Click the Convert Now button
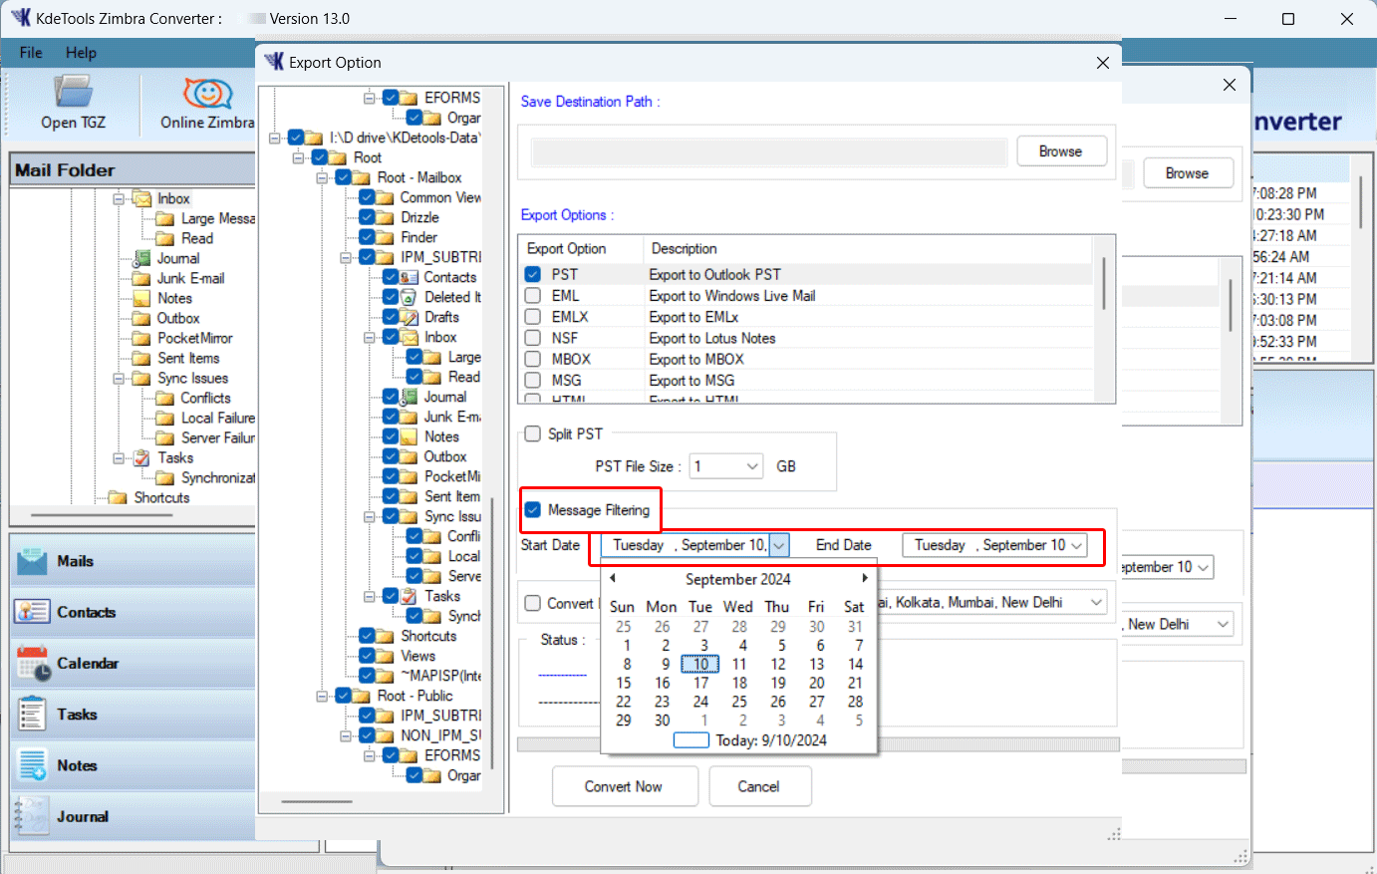This screenshot has height=874, width=1377. (623, 786)
